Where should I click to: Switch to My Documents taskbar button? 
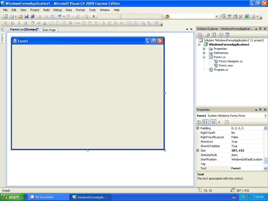tap(48, 197)
